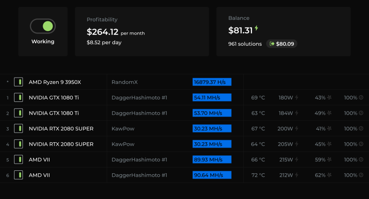The height and width of the screenshot is (199, 369).
Task: Click fan icon next to 43%
Action: 329,98
